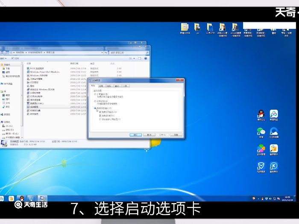Click the orange taskbar icon beside QQ
Viewport: 299px width, 224px height.
(11, 198)
